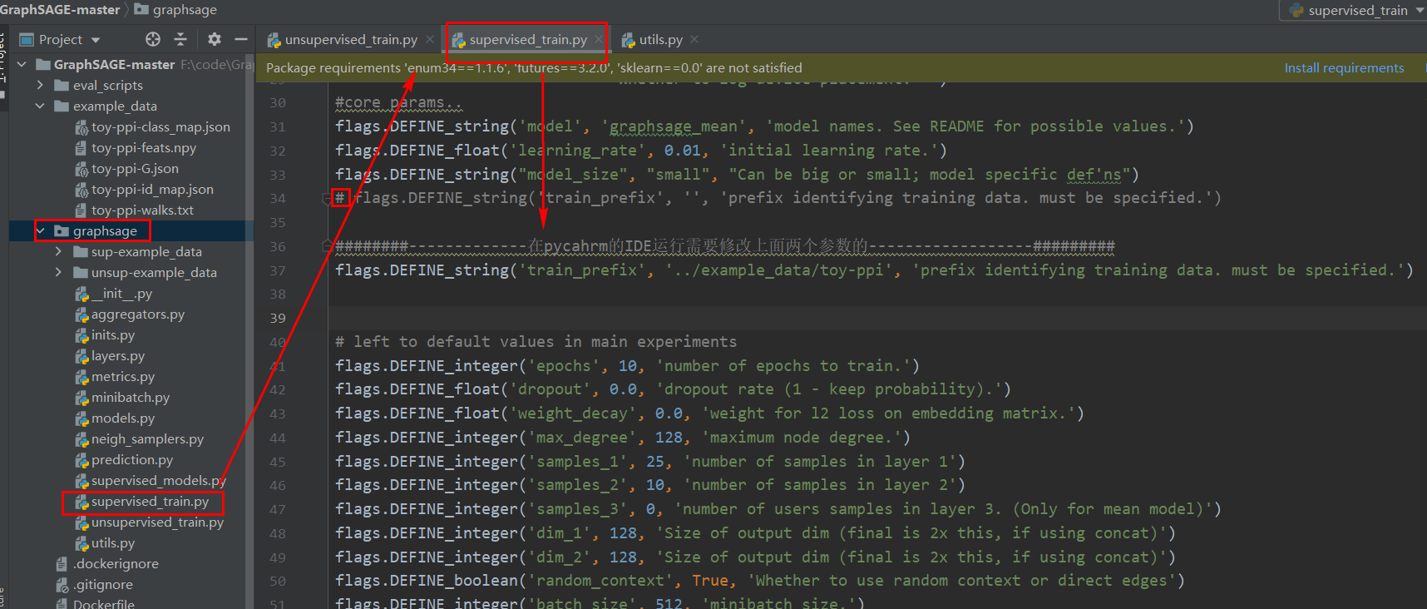Select aggregators.py file
This screenshot has width=1427, height=609.
(x=138, y=314)
